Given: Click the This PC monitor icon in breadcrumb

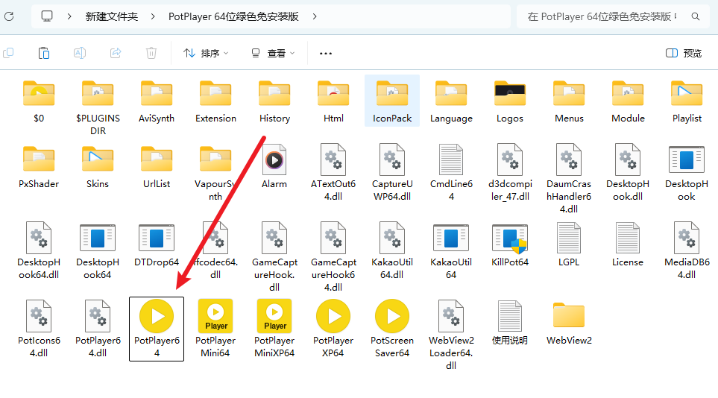Looking at the screenshot, I should click(x=47, y=16).
